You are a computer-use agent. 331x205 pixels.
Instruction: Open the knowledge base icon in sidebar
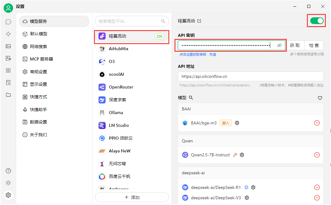[x=8, y=82]
